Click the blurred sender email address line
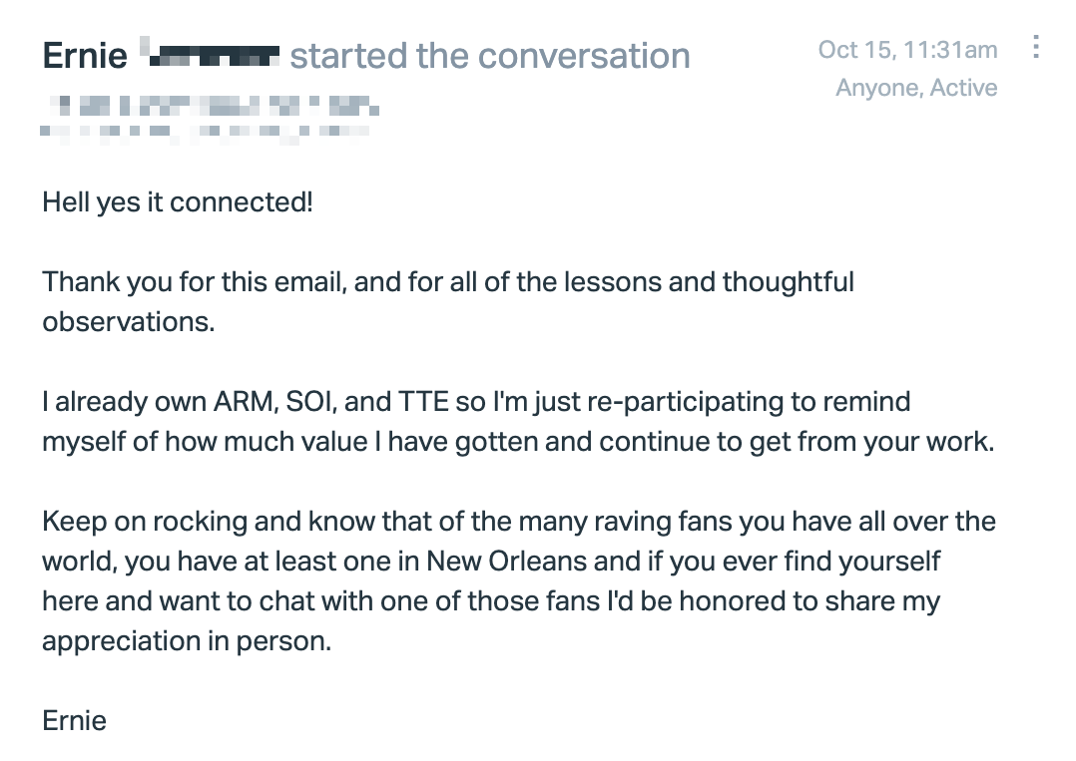 coord(214,106)
